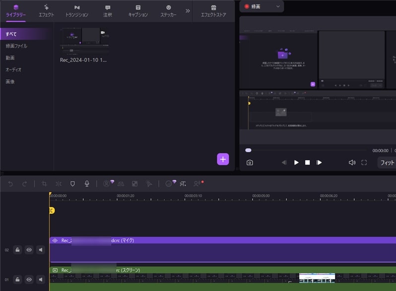The image size is (396, 291).
Task: Select 録画ファイル in the sidebar
Action: [x=16, y=46]
